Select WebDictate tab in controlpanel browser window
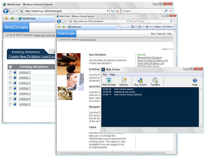Screen dimensions: 206x158 92,27
